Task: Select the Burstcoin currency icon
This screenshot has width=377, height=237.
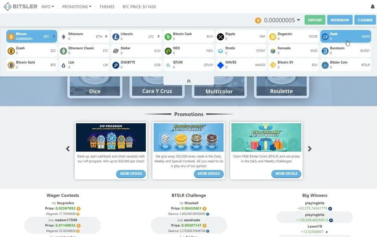Action: pos(325,51)
